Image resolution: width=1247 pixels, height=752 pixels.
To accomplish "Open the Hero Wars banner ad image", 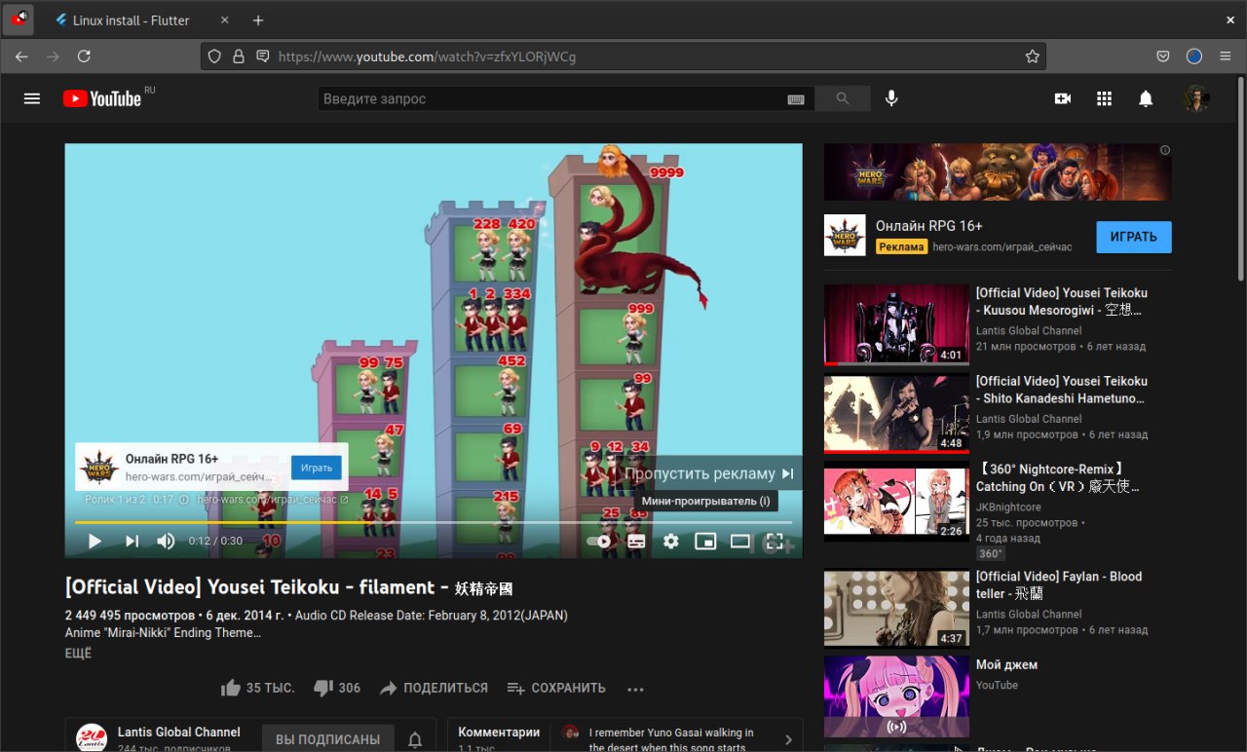I will [x=998, y=172].
